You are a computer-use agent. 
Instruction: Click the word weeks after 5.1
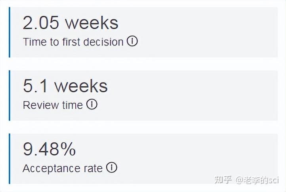tap(81, 86)
